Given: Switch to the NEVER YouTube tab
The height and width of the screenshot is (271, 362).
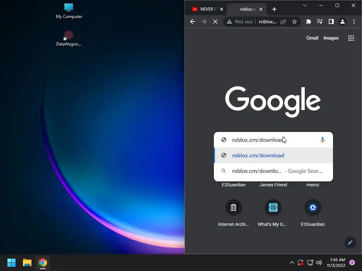Looking at the screenshot, I should [204, 9].
